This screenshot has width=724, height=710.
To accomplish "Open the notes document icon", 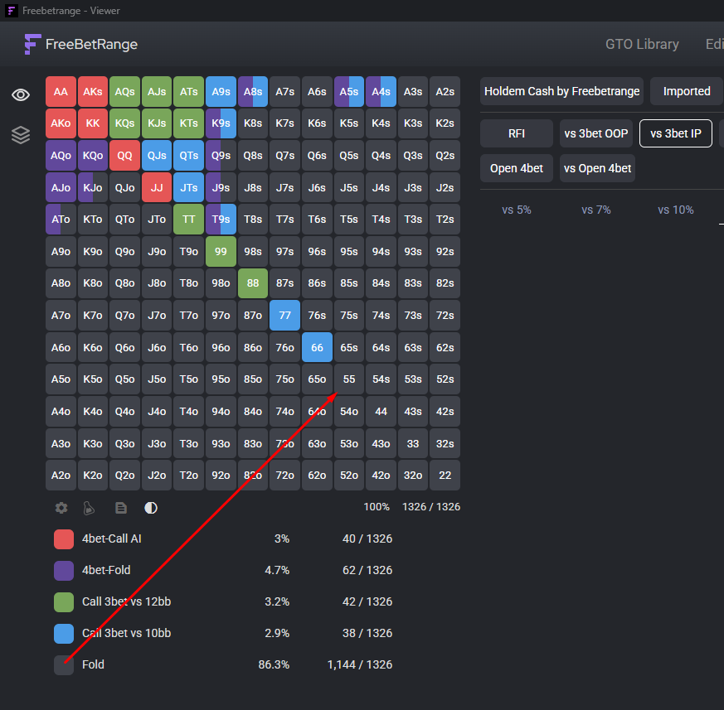I will coord(121,508).
